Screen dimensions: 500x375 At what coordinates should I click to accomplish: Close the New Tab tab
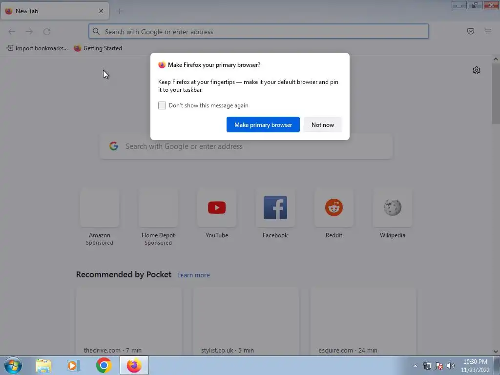101,11
